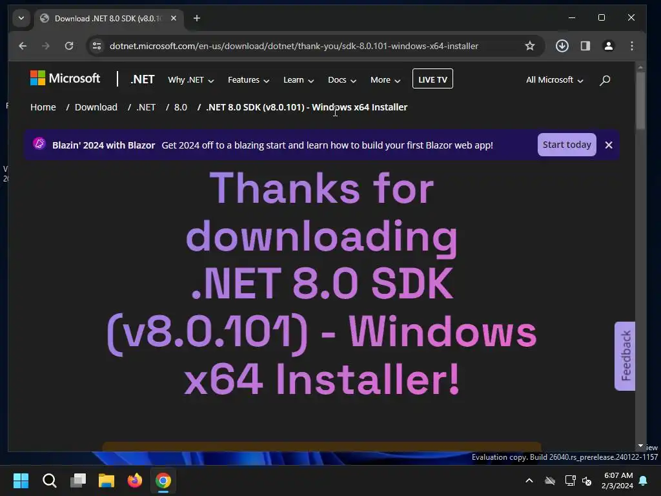
Task: Close the Download .NET 8.0 SDK tab
Action: point(173,18)
